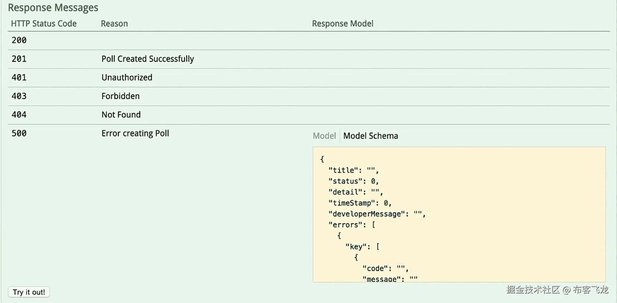The height and width of the screenshot is (303, 617).
Task: Click the 500 Error creating Poll row
Action: click(135, 133)
